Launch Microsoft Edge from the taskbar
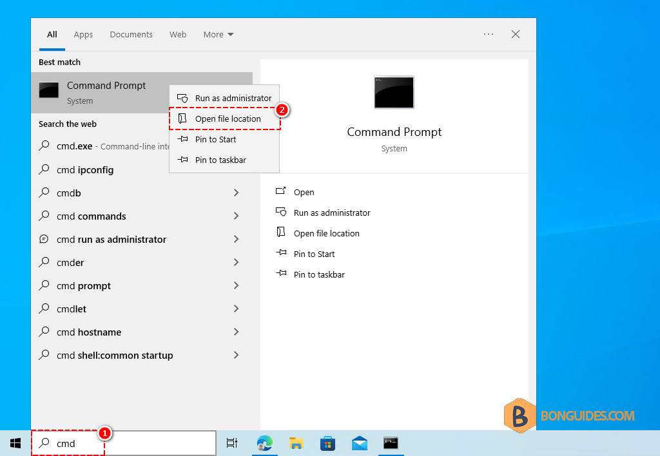This screenshot has width=660, height=456. (265, 443)
